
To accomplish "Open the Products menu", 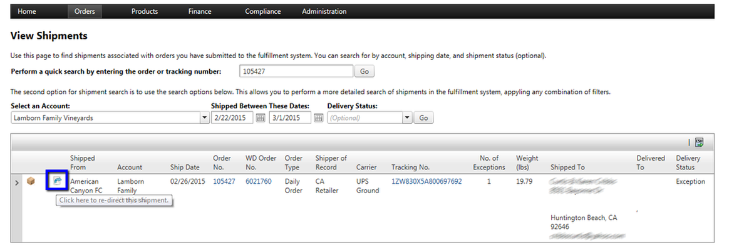I will coord(145,11).
